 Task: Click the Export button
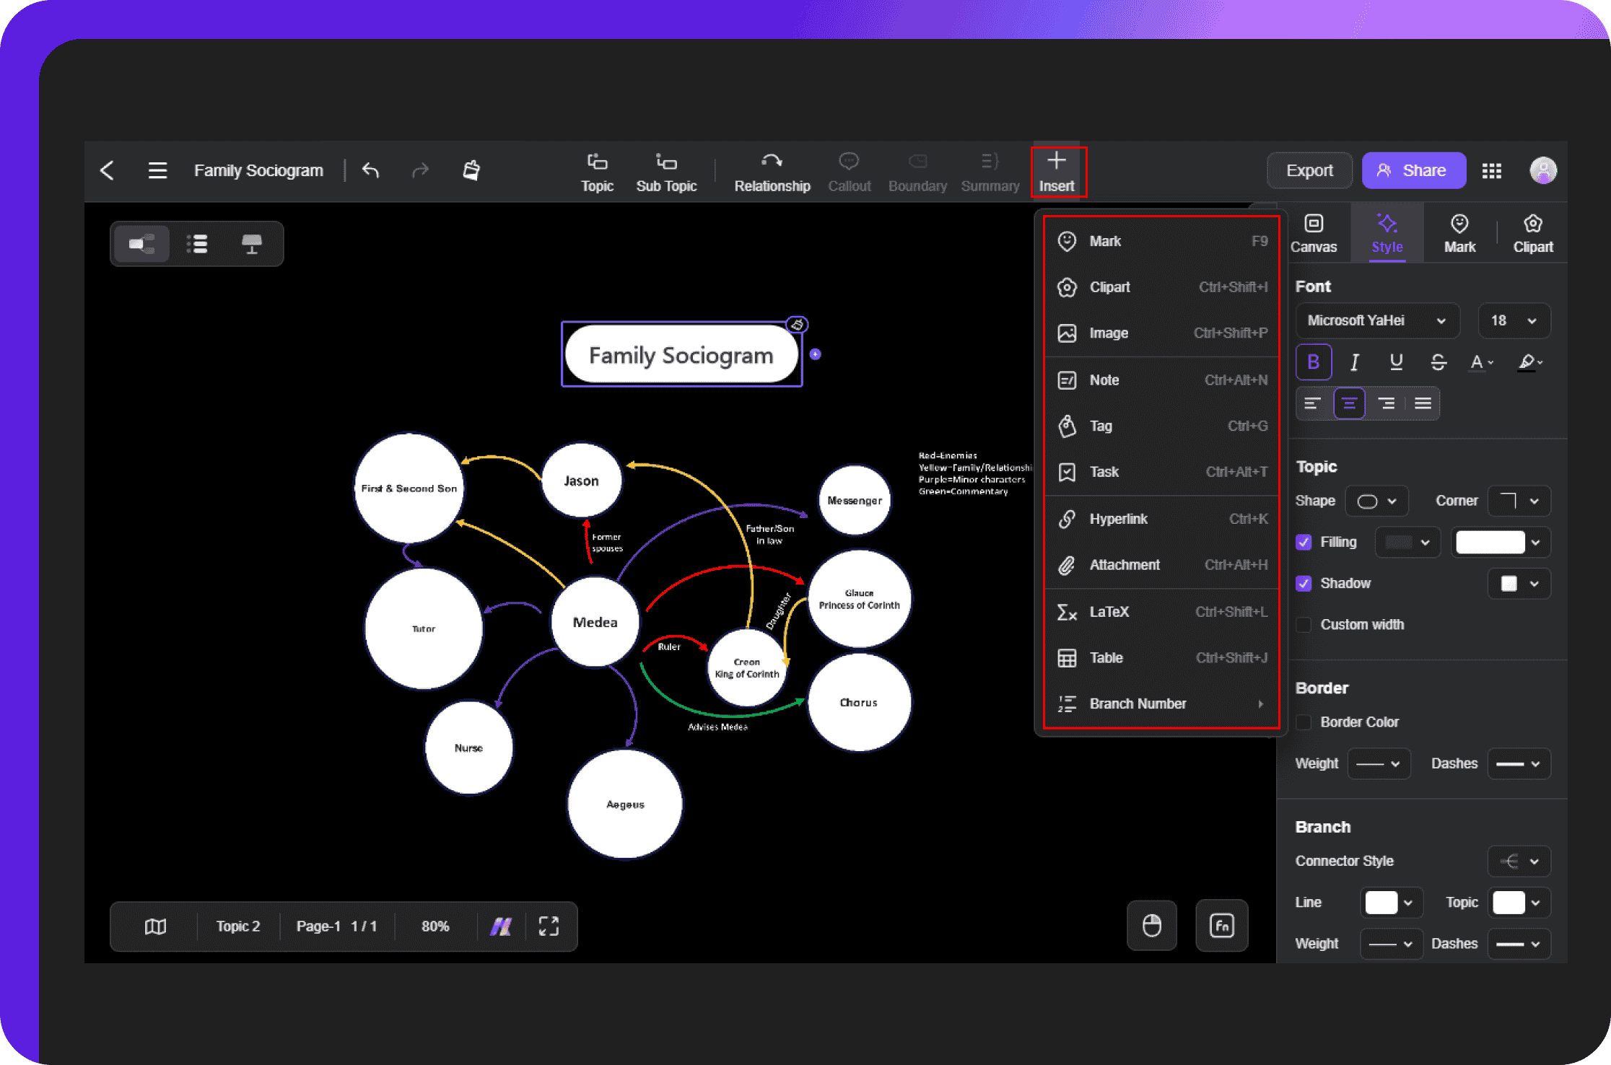click(x=1308, y=170)
